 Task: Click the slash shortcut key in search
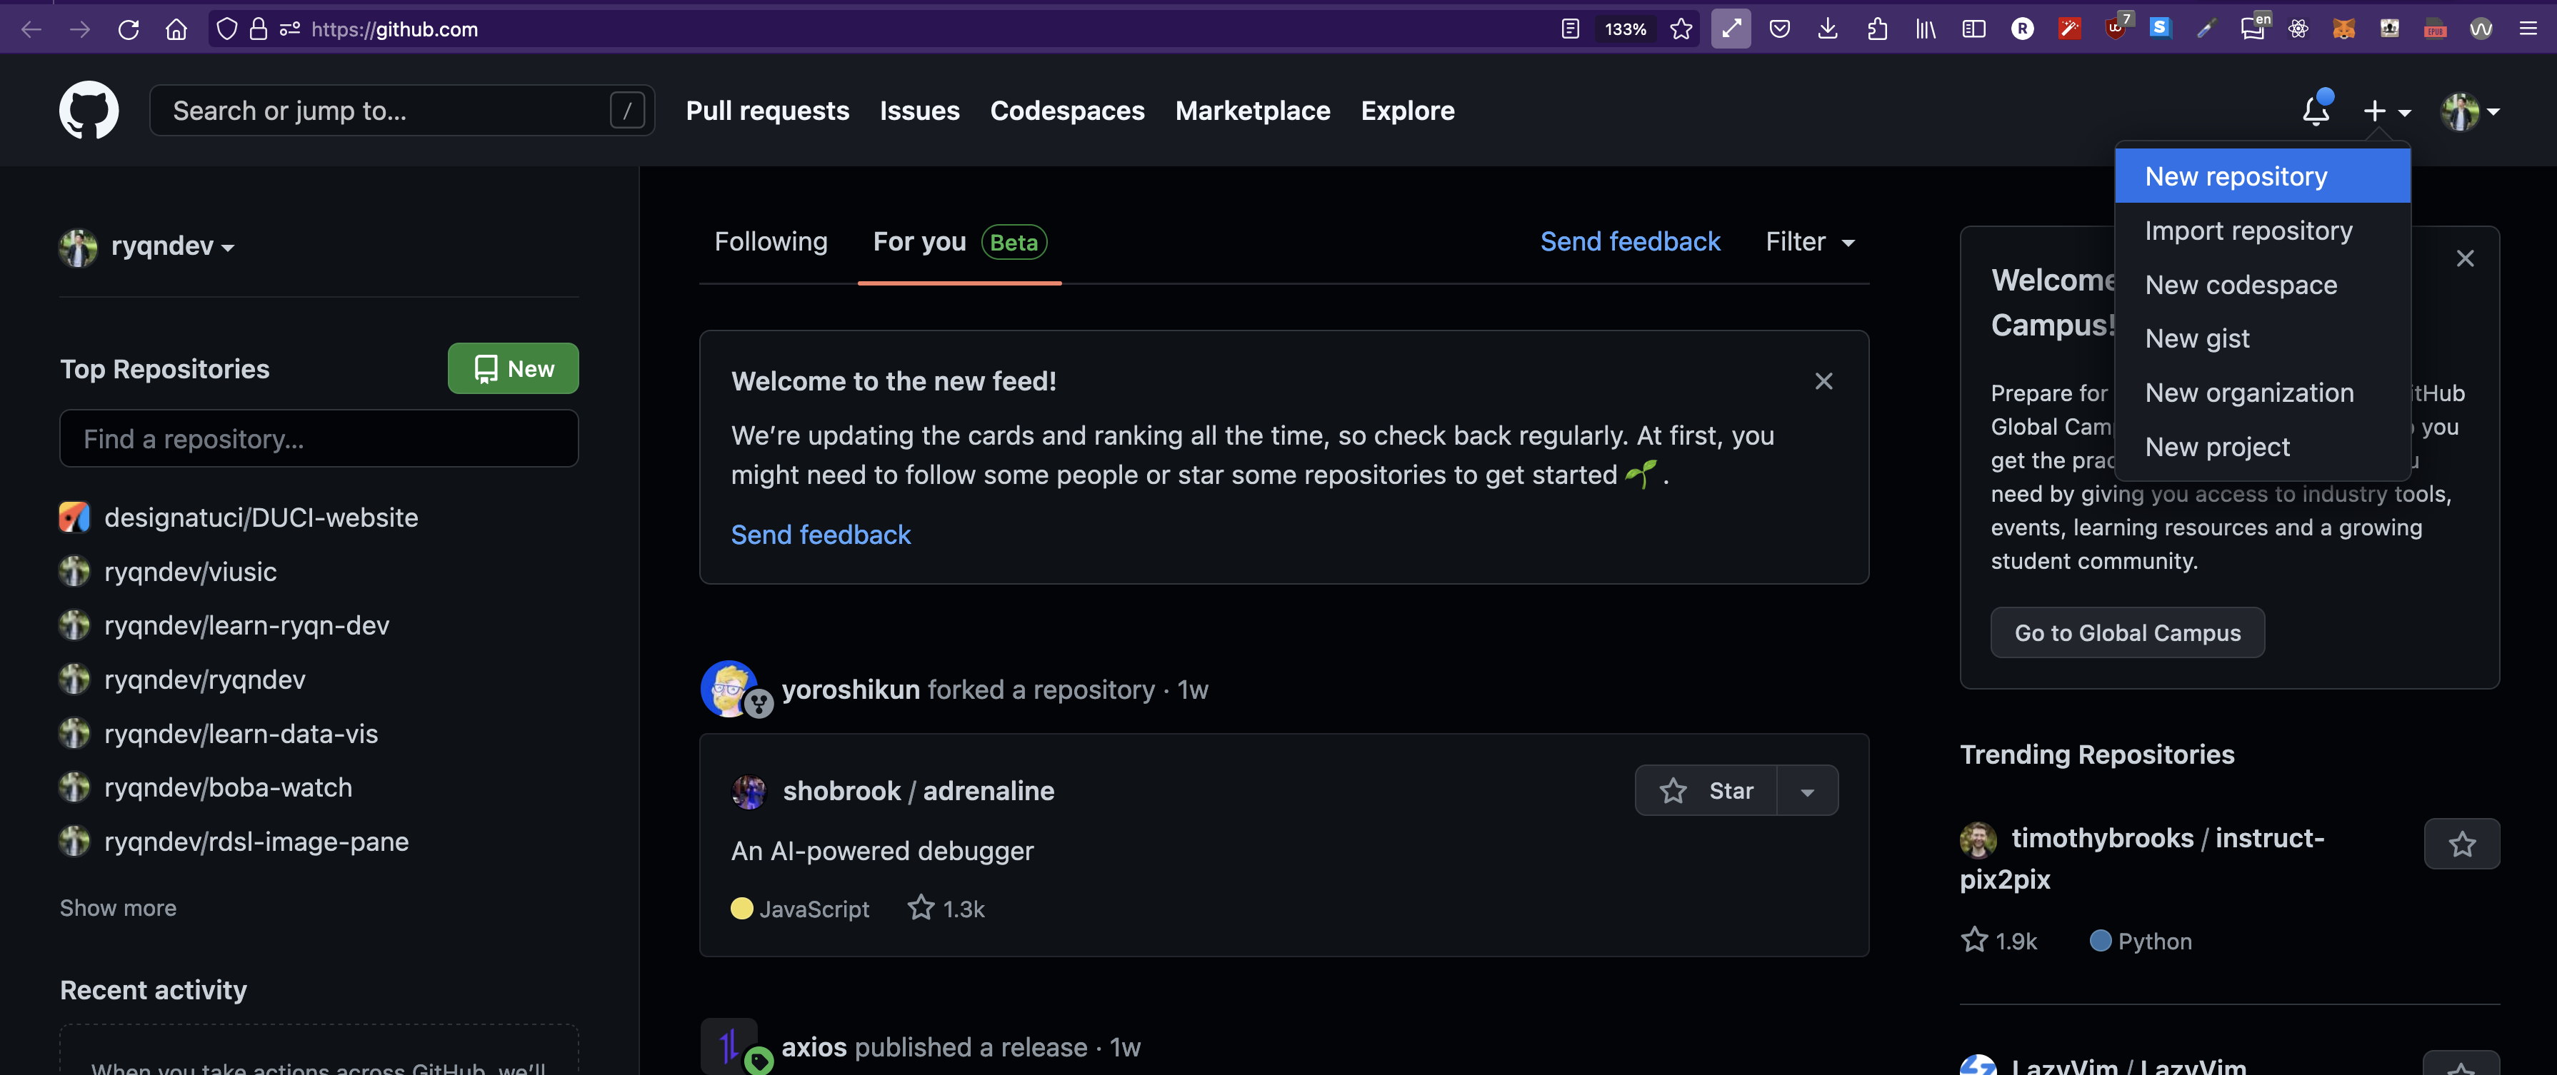626,110
